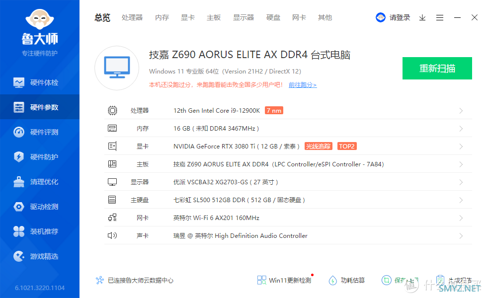The width and height of the screenshot is (487, 298).
Task: Switch to 内存 tab
Action: pos(162,18)
